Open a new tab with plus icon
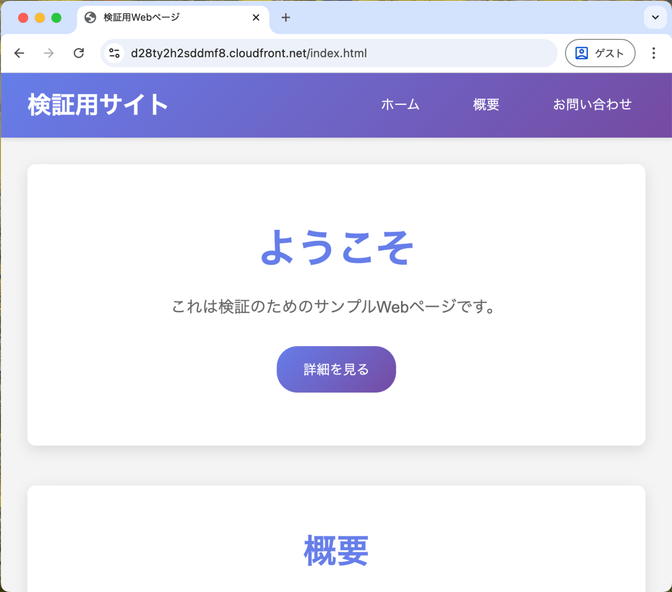This screenshot has height=592, width=672. 286,17
